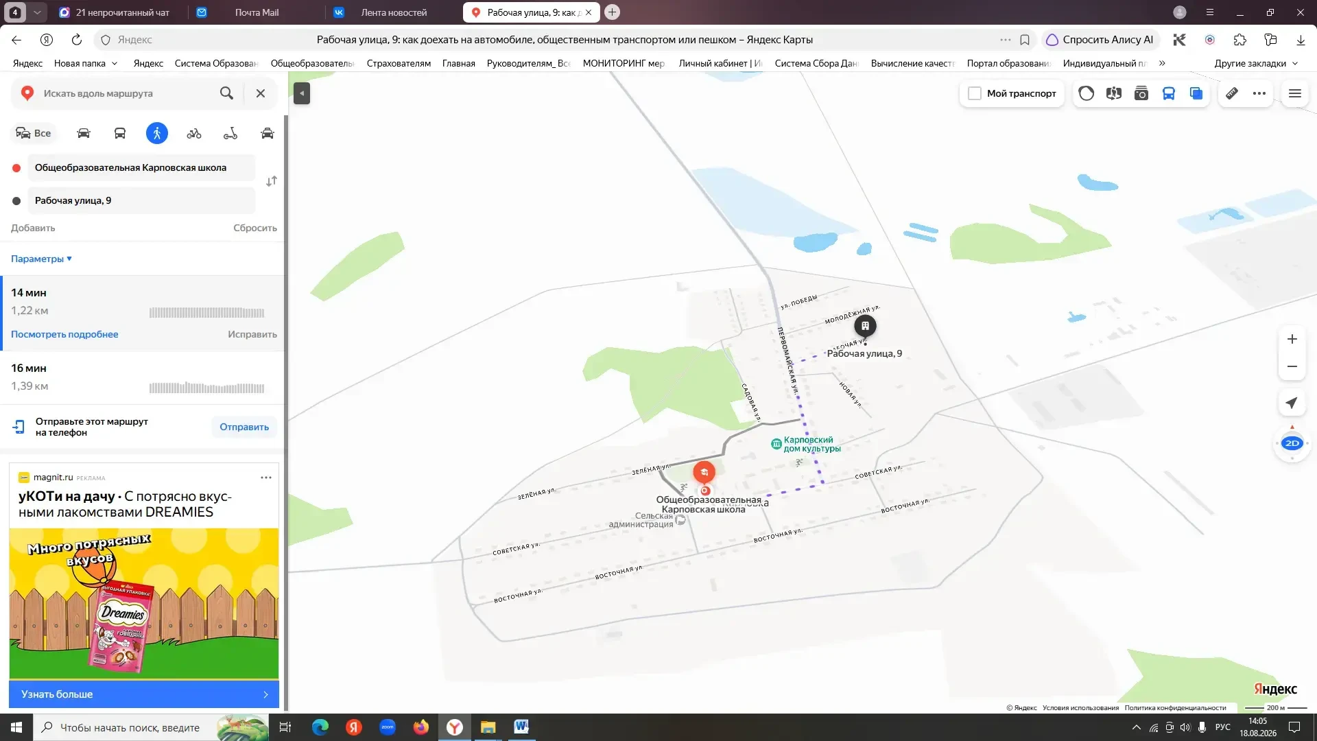Click Добавить to add a waypoint
The height and width of the screenshot is (741, 1317).
(33, 228)
